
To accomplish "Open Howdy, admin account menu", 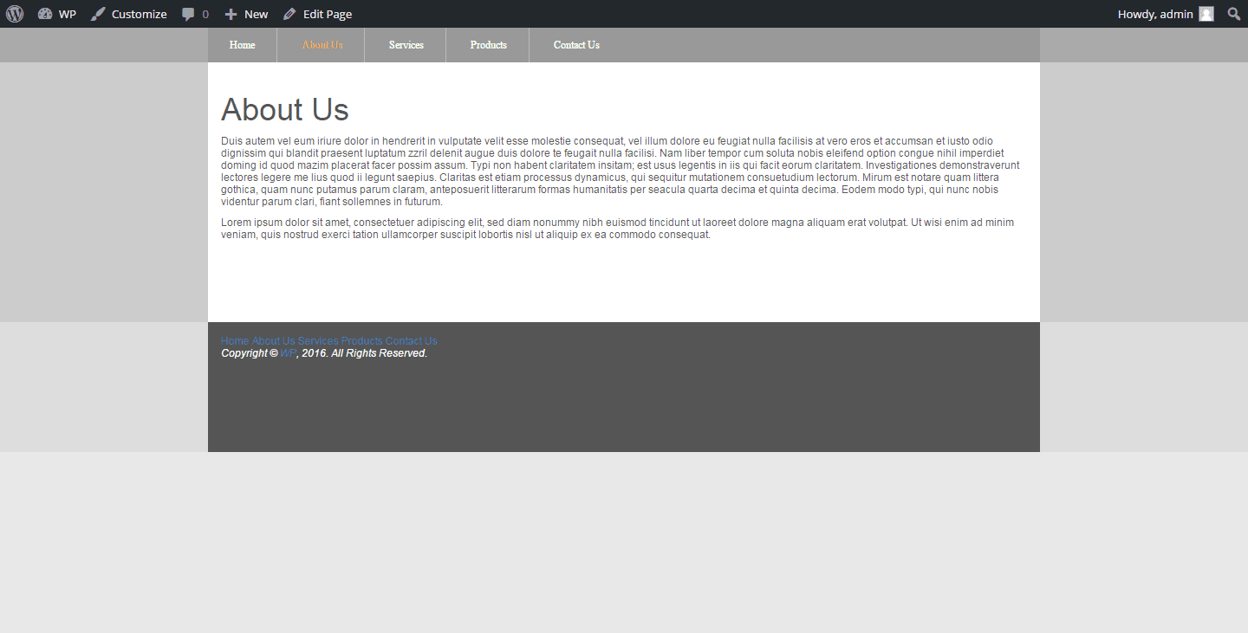I will click(x=1166, y=14).
